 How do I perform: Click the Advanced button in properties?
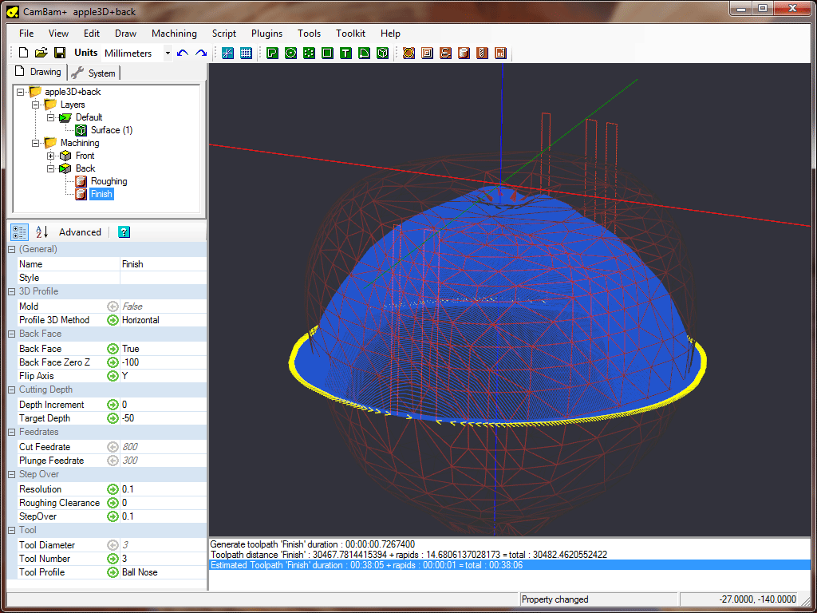[80, 232]
